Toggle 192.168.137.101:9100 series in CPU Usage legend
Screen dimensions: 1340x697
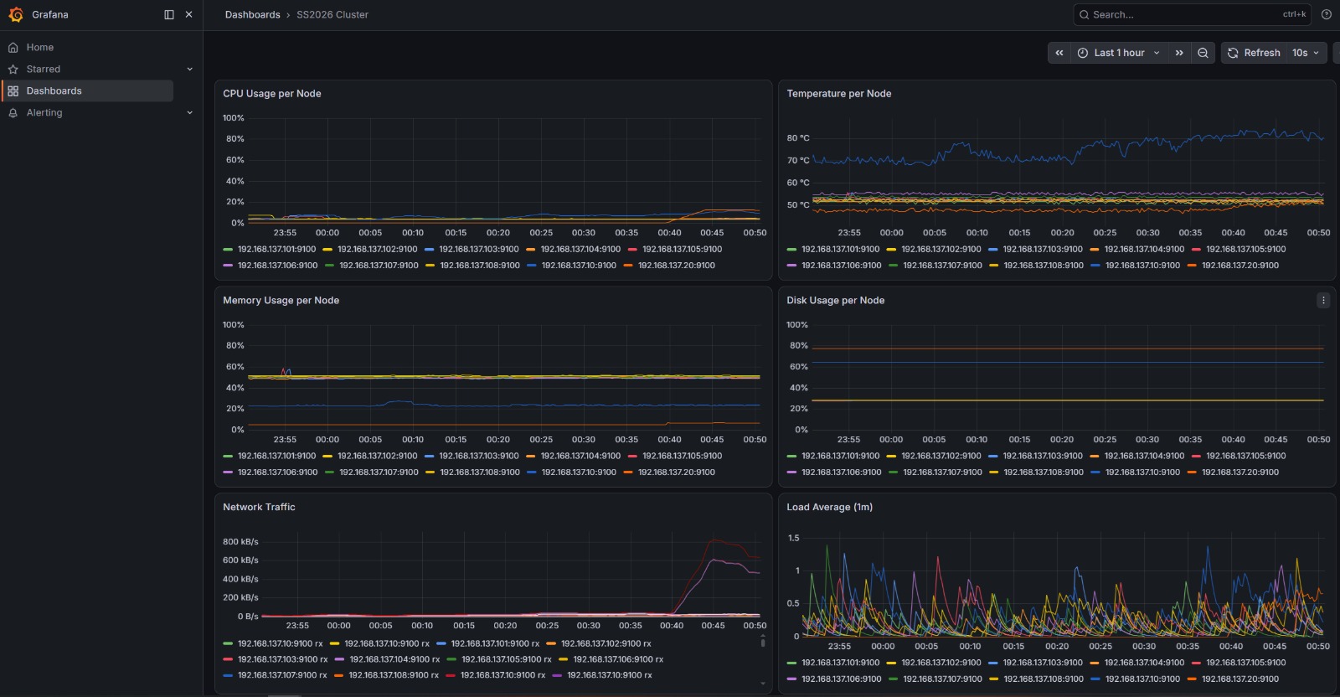click(x=277, y=250)
